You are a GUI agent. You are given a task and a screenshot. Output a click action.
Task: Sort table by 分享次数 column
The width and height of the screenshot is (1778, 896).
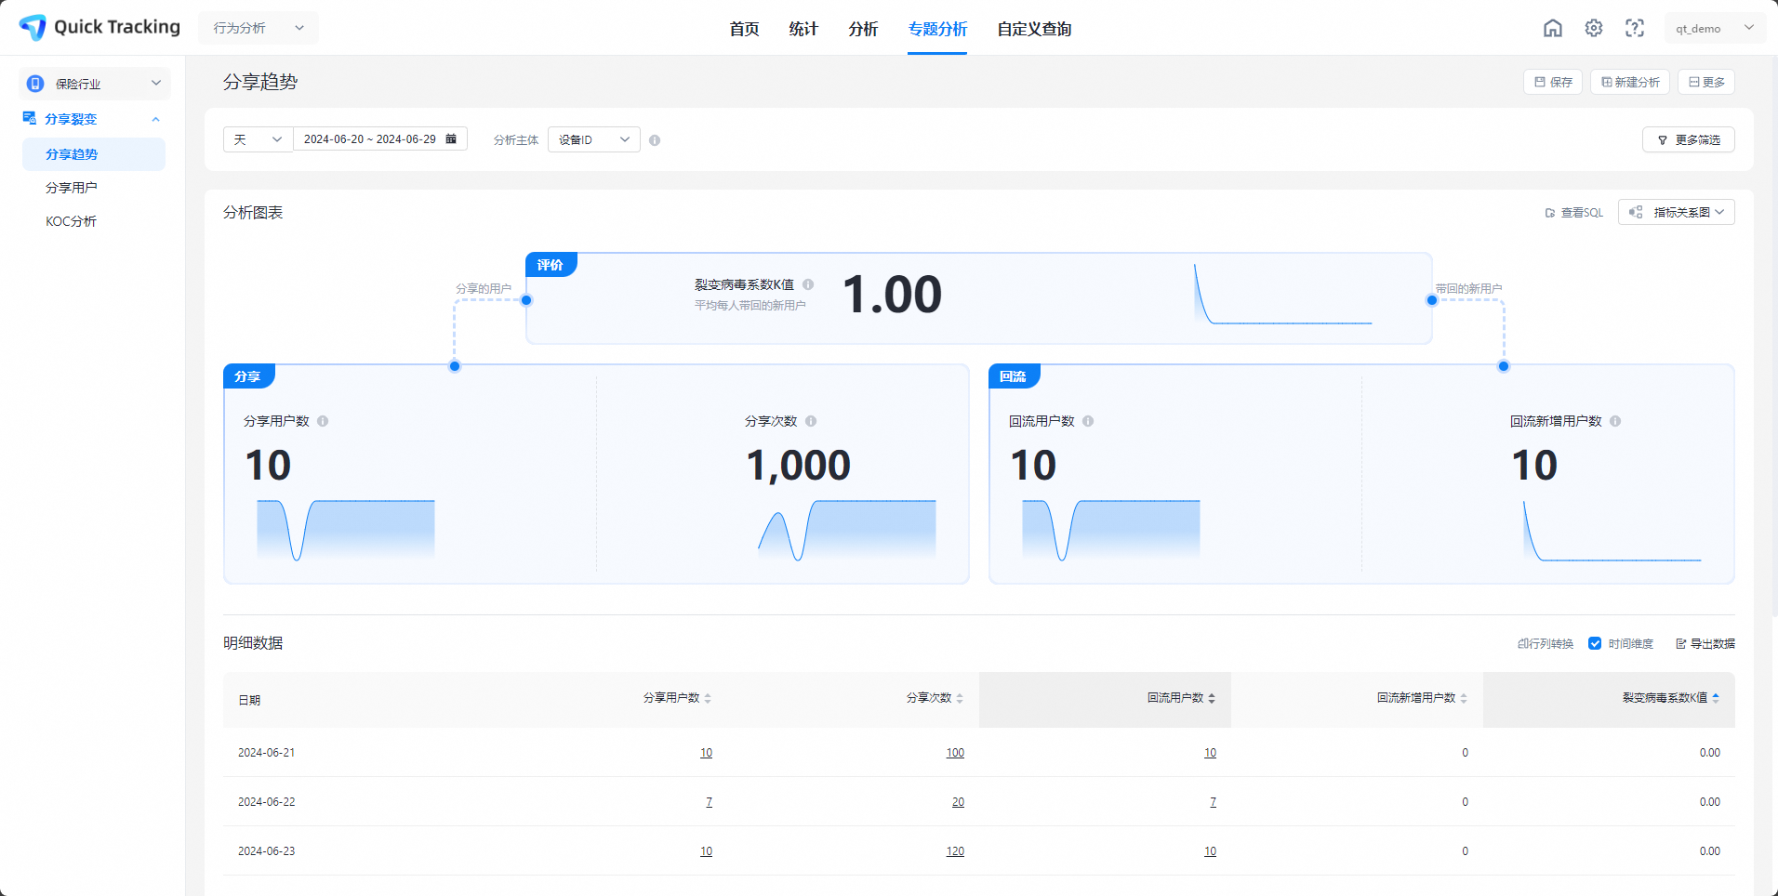[x=960, y=698]
